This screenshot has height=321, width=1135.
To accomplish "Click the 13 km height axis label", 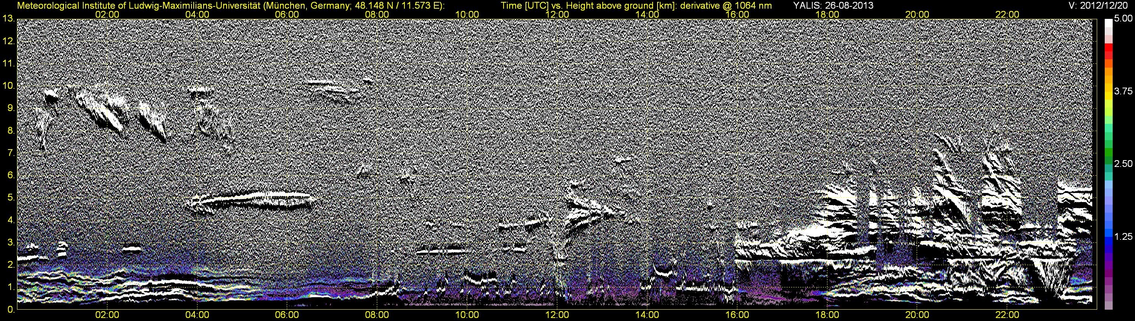I will click(8, 19).
